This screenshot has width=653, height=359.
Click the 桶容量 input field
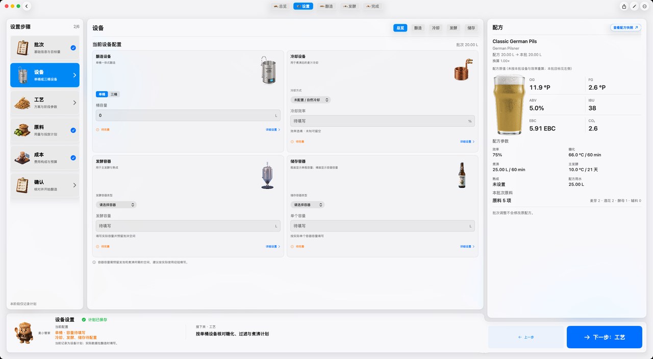click(188, 116)
